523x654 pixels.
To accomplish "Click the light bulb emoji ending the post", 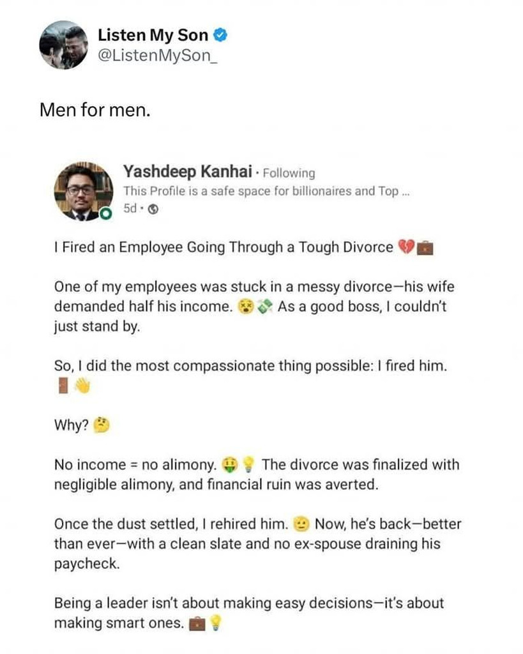I will point(216,623).
